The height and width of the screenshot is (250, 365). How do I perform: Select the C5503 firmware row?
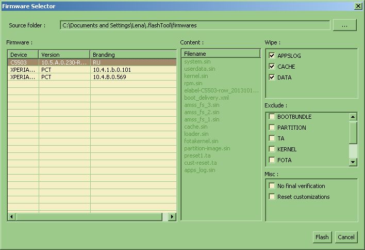23,62
